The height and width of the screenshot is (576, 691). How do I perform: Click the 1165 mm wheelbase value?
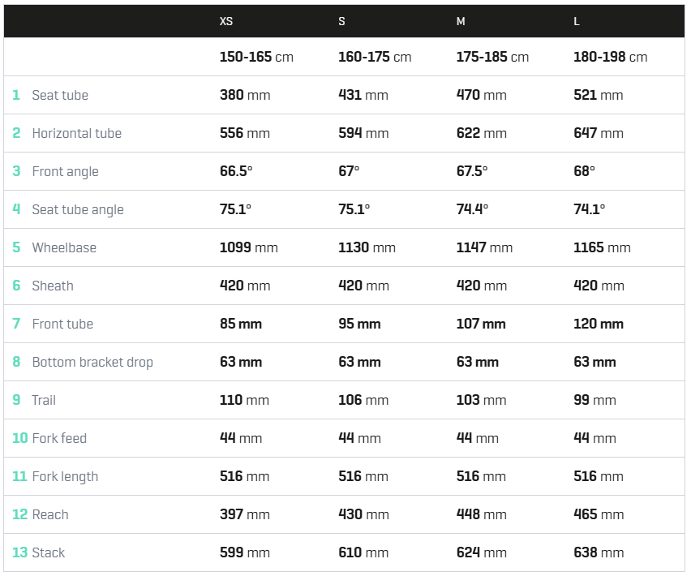602,247
